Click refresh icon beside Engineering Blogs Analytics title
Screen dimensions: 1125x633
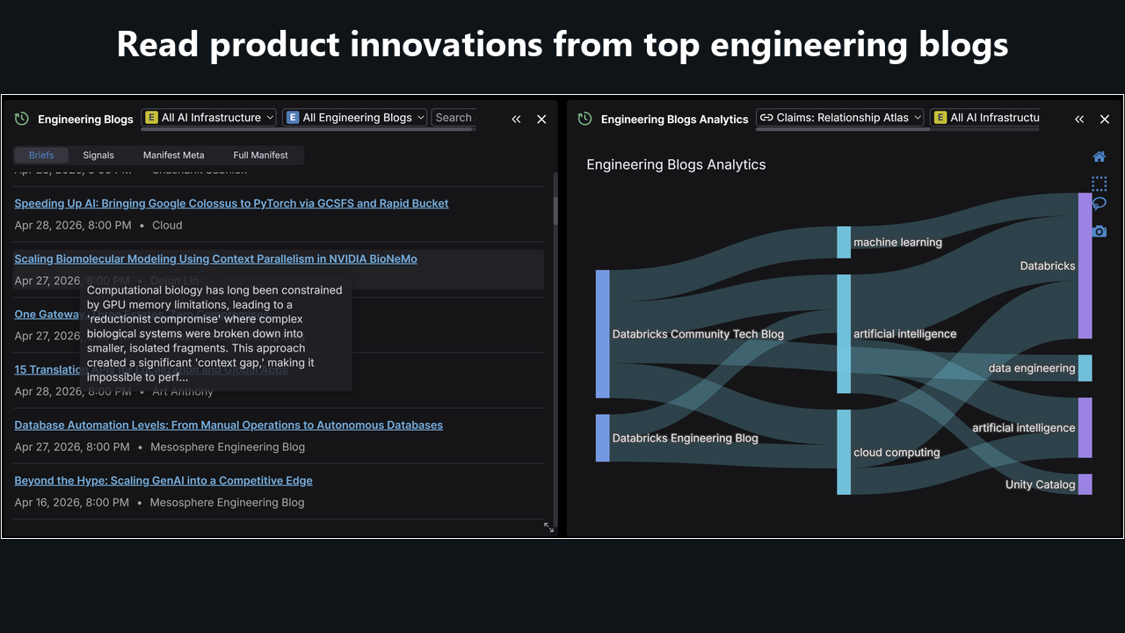click(x=584, y=119)
